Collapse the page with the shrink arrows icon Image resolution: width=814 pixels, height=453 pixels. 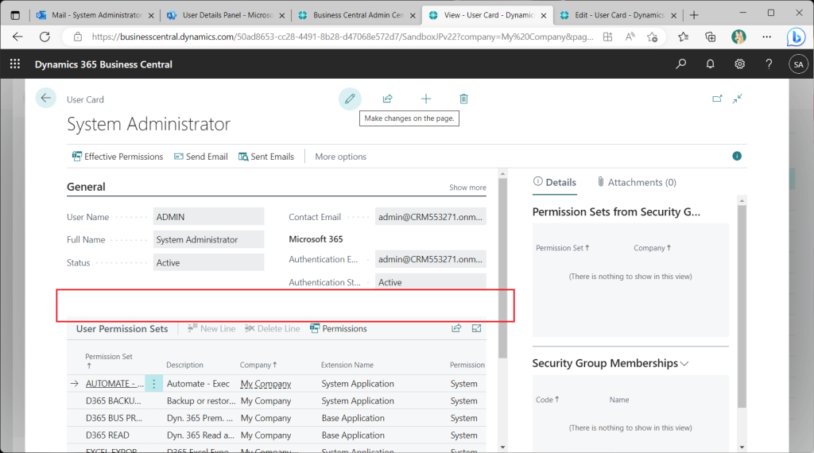coord(738,99)
